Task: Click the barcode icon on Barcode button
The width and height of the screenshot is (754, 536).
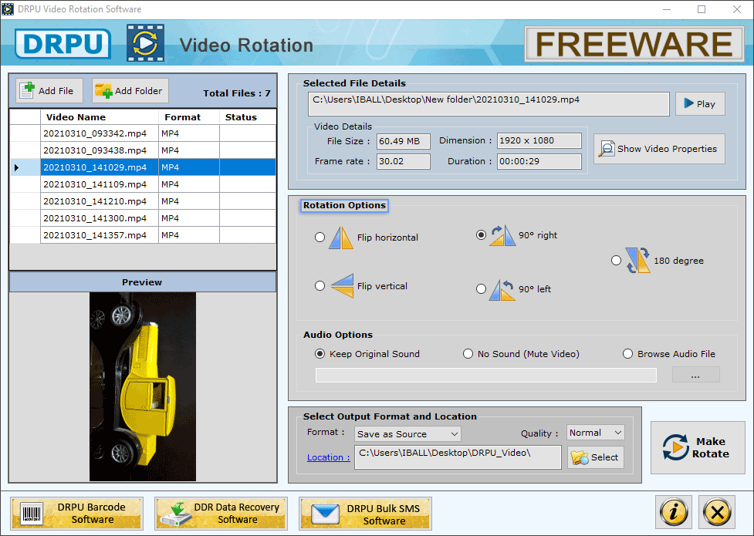Action: pos(32,514)
